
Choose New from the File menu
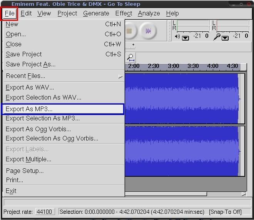[x=63, y=24]
